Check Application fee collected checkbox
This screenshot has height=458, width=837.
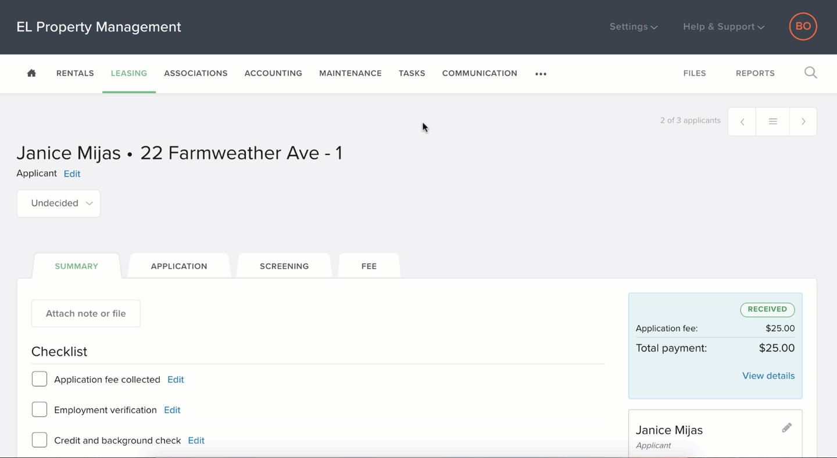[x=40, y=379]
